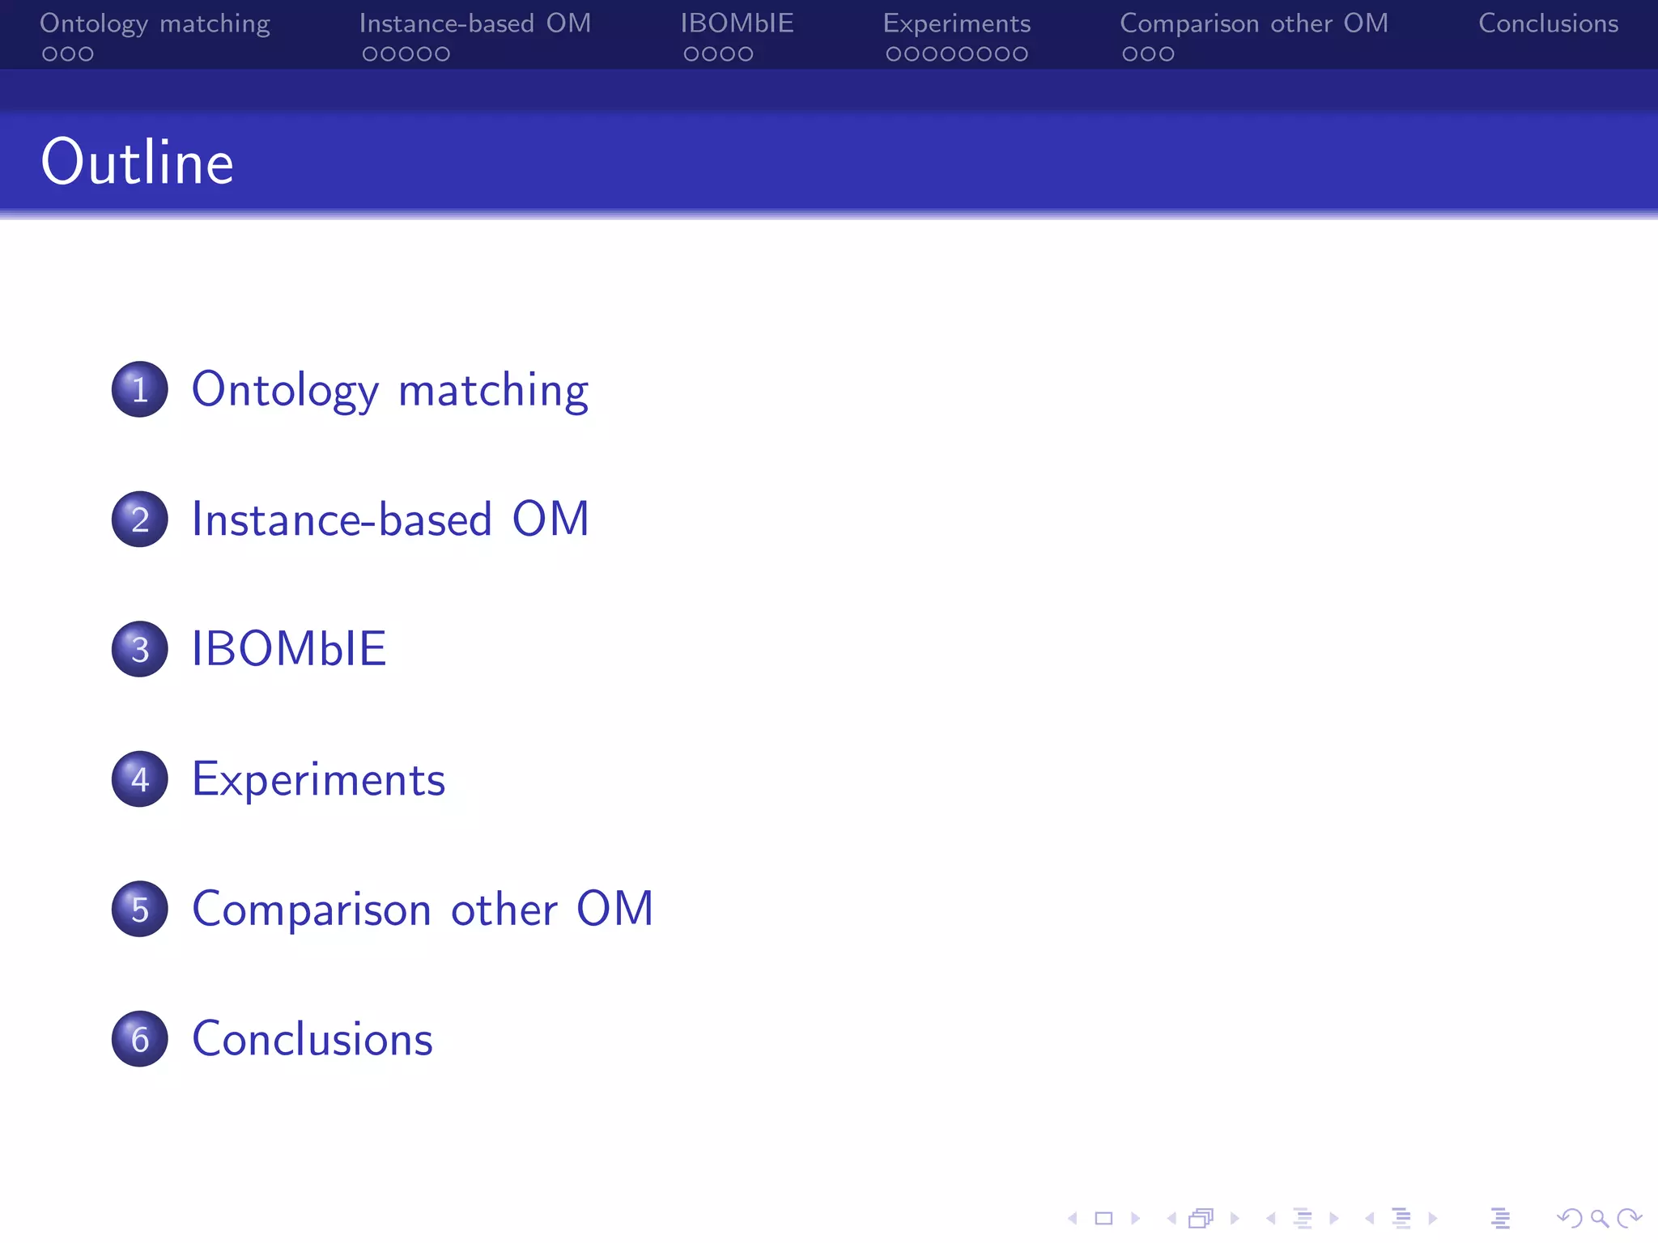1658x1243 pixels.
Task: Click the go back undo-arrow icon
Action: [x=1569, y=1218]
